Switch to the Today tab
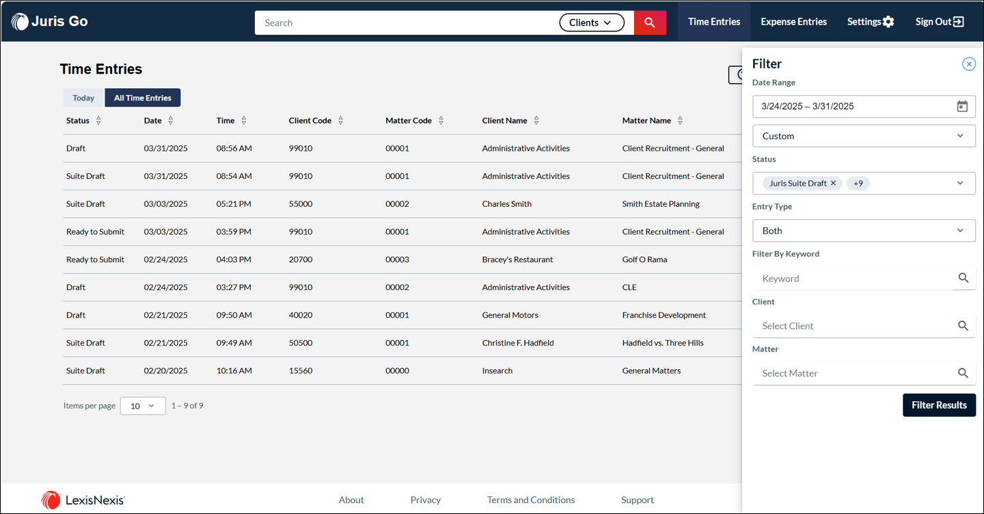984x514 pixels. pos(83,98)
